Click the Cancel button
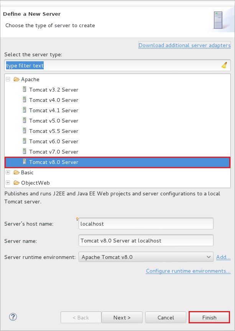235x331 pixels. [x=166, y=318]
